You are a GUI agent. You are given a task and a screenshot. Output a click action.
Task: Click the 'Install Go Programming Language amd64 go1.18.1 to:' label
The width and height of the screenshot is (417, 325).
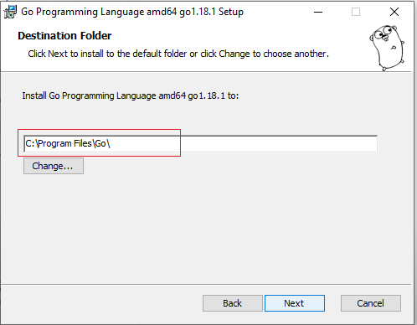point(131,95)
